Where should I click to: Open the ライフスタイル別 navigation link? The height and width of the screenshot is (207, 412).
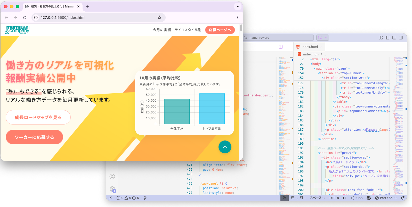point(188,30)
